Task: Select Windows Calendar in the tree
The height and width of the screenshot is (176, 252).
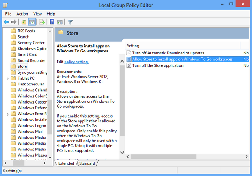Action: 32,90
